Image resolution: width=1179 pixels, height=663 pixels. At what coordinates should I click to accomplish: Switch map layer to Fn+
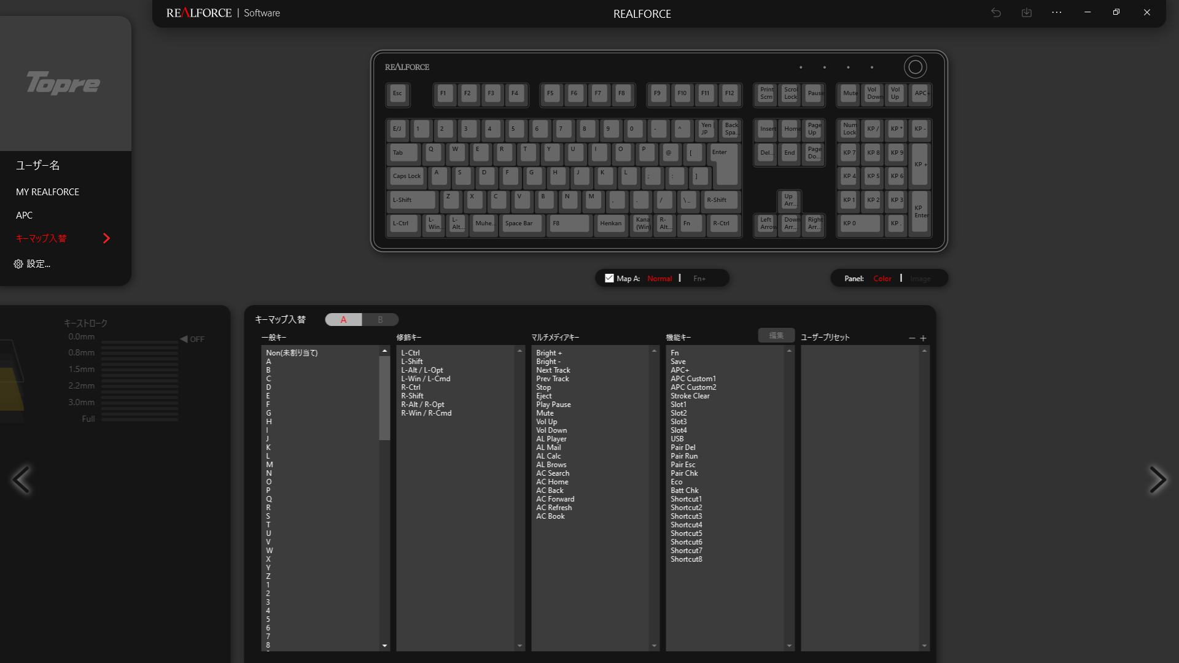coord(699,279)
